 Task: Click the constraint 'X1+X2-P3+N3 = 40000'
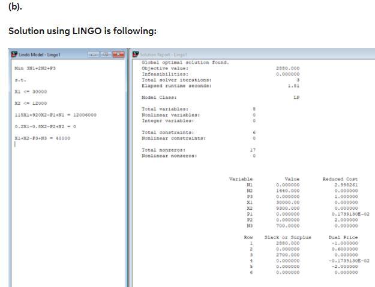pos(43,138)
